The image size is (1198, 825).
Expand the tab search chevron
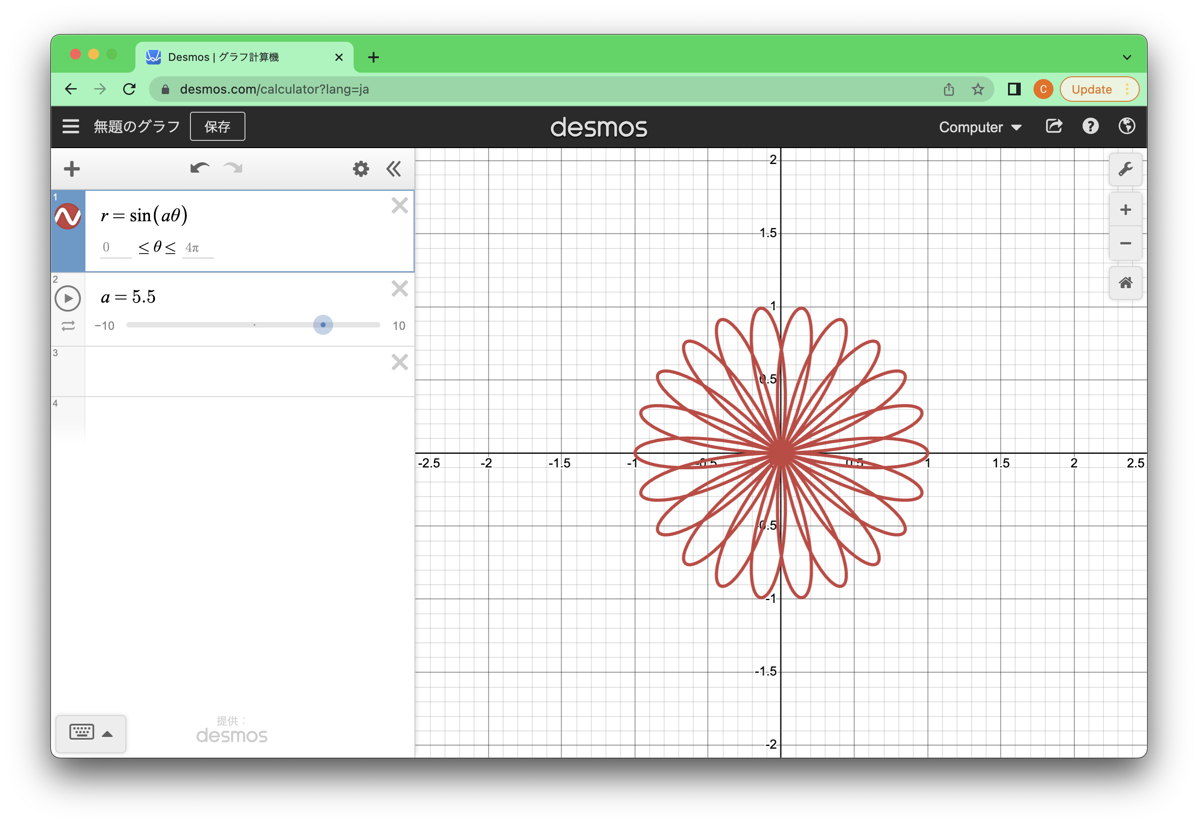(1127, 57)
